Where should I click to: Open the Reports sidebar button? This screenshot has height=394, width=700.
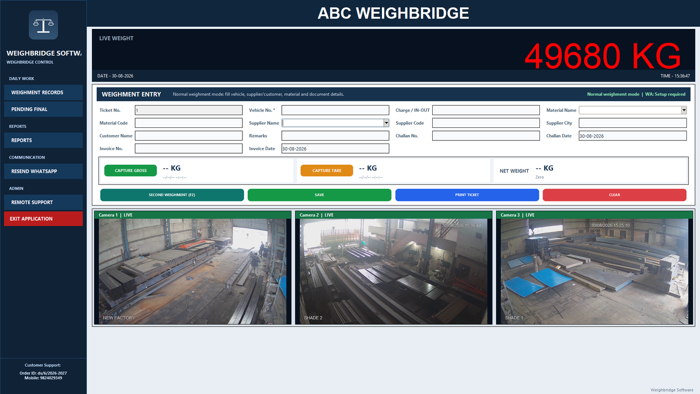point(43,140)
